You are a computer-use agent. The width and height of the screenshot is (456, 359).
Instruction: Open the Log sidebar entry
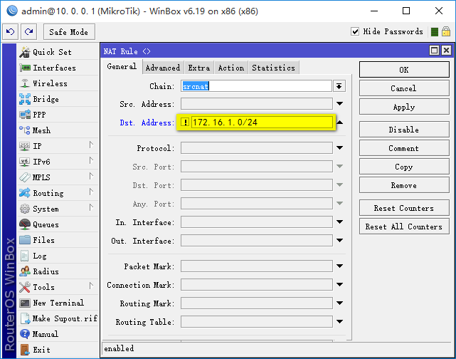click(39, 256)
